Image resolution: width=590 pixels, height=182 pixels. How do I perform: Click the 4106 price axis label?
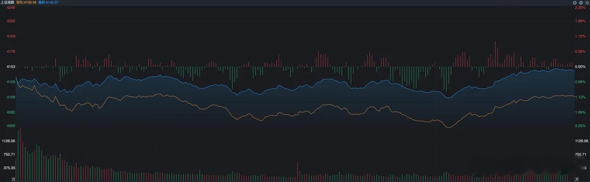pyautogui.click(x=11, y=97)
